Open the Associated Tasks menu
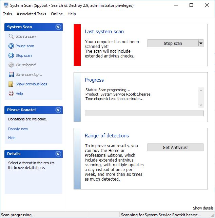 click(31, 14)
